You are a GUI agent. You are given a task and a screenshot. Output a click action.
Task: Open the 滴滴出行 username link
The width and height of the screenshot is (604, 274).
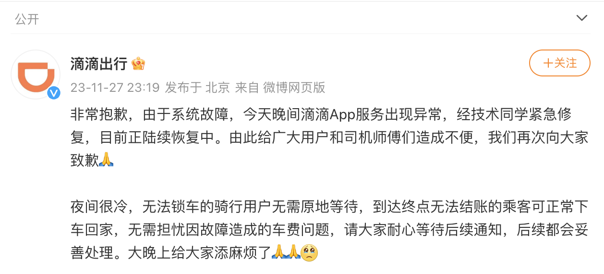(x=98, y=63)
